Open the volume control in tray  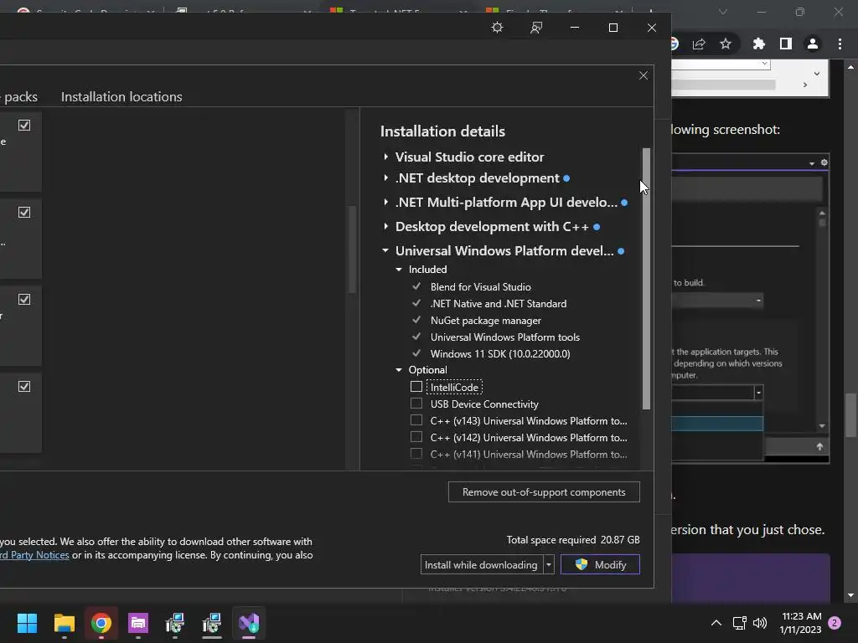point(760,623)
